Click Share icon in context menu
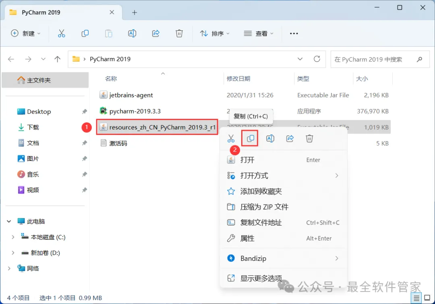435x304 pixels. point(290,139)
